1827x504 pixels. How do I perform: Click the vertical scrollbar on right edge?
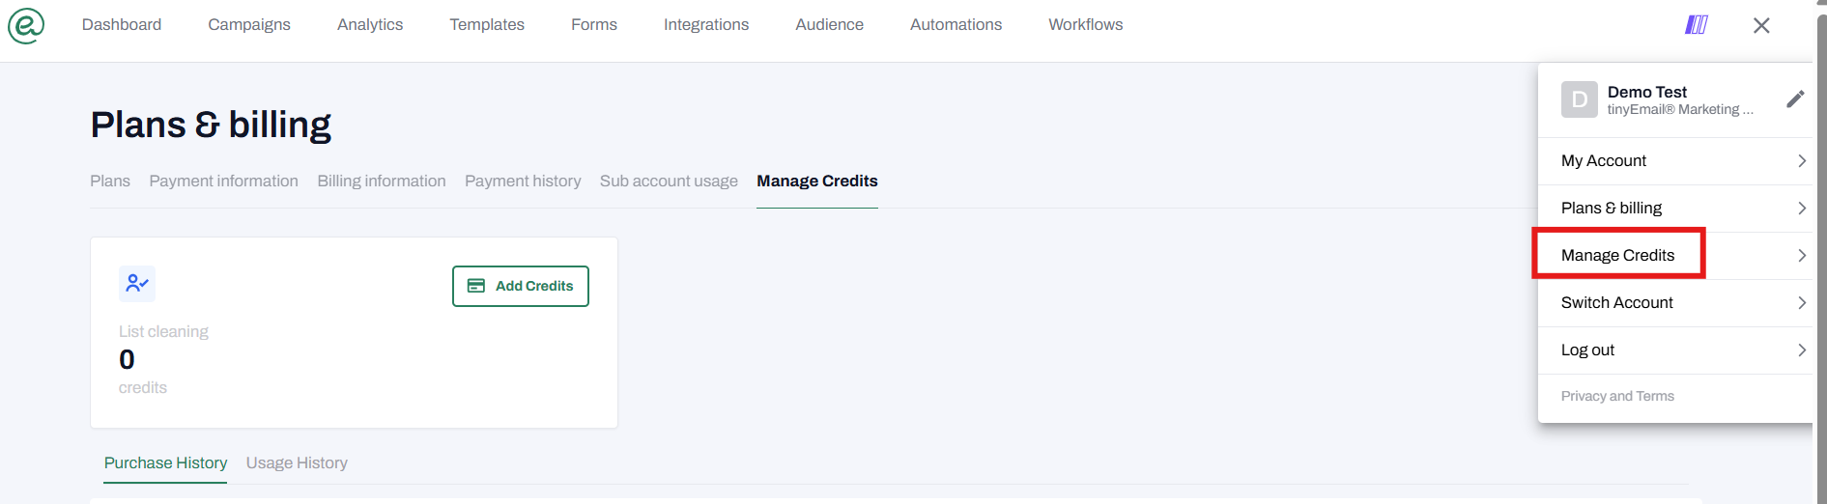click(x=1821, y=251)
